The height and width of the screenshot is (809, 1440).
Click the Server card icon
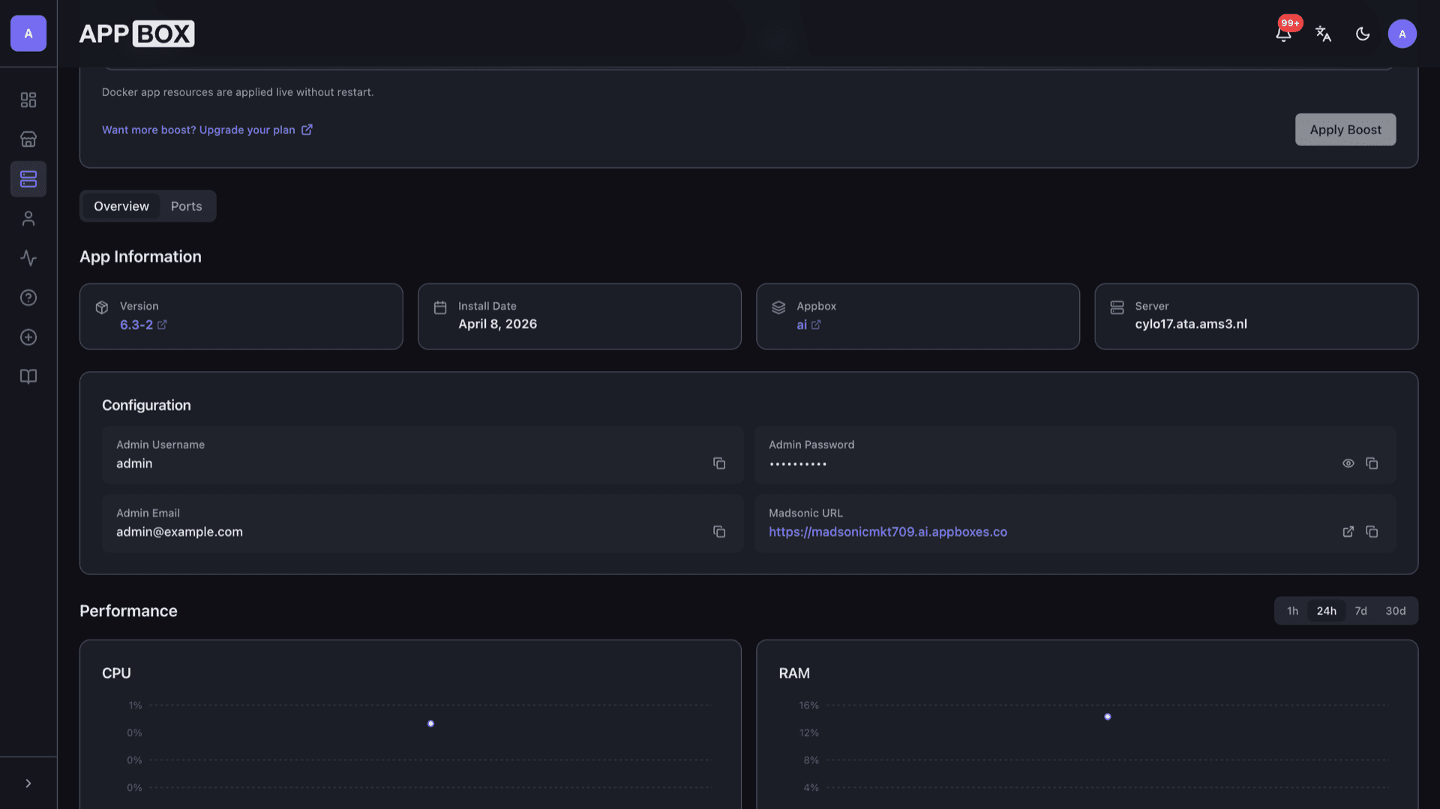pyautogui.click(x=1117, y=307)
